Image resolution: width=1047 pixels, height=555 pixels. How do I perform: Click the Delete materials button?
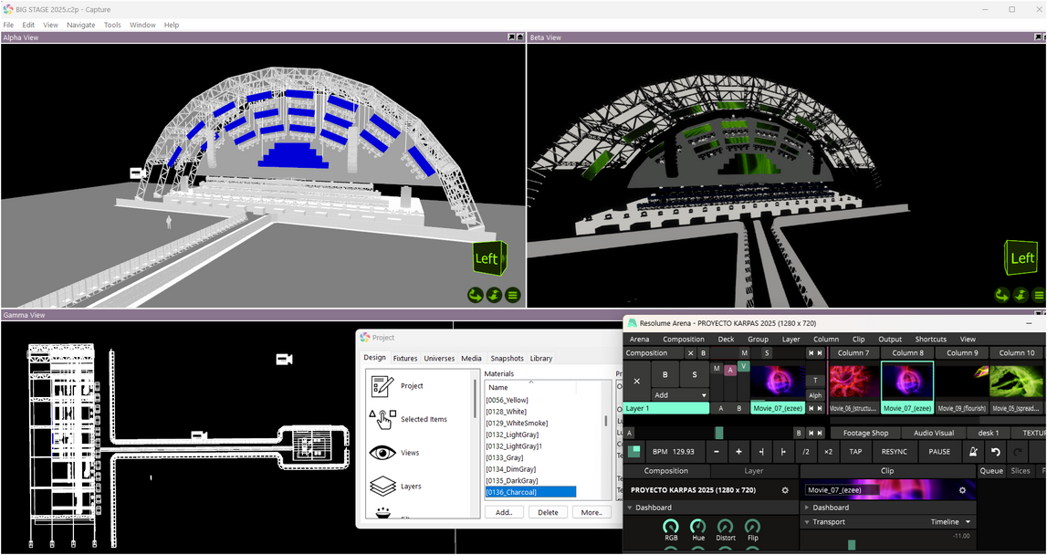click(548, 512)
